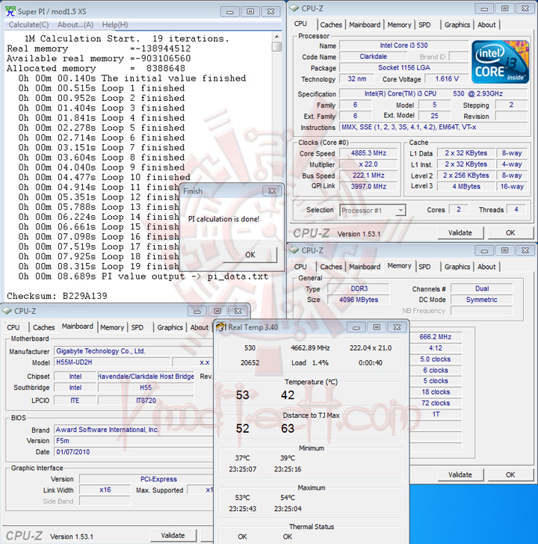
Task: Click Validate in top CPU-Z CPU window
Action: point(460,233)
